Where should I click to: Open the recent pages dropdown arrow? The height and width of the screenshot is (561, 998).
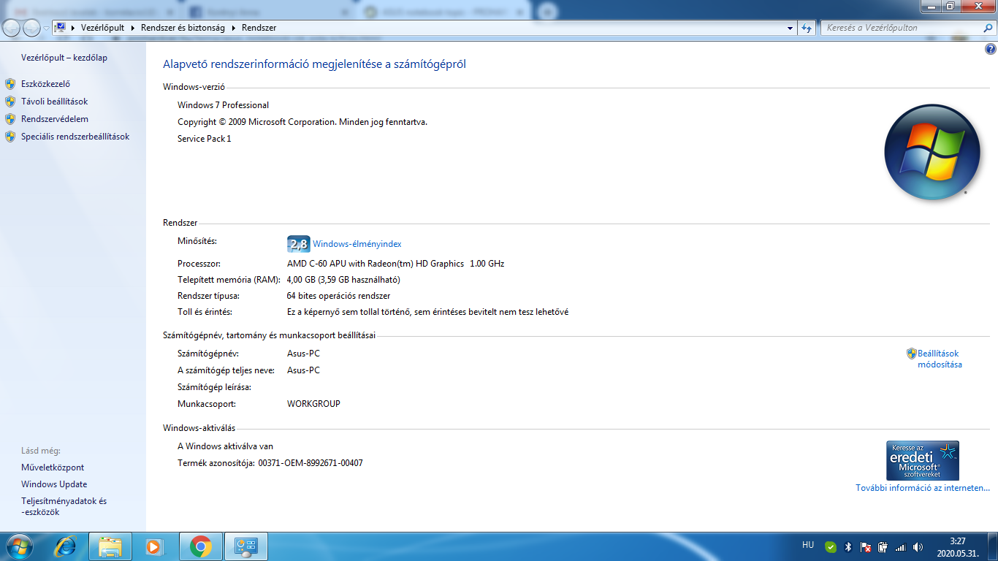(46, 28)
